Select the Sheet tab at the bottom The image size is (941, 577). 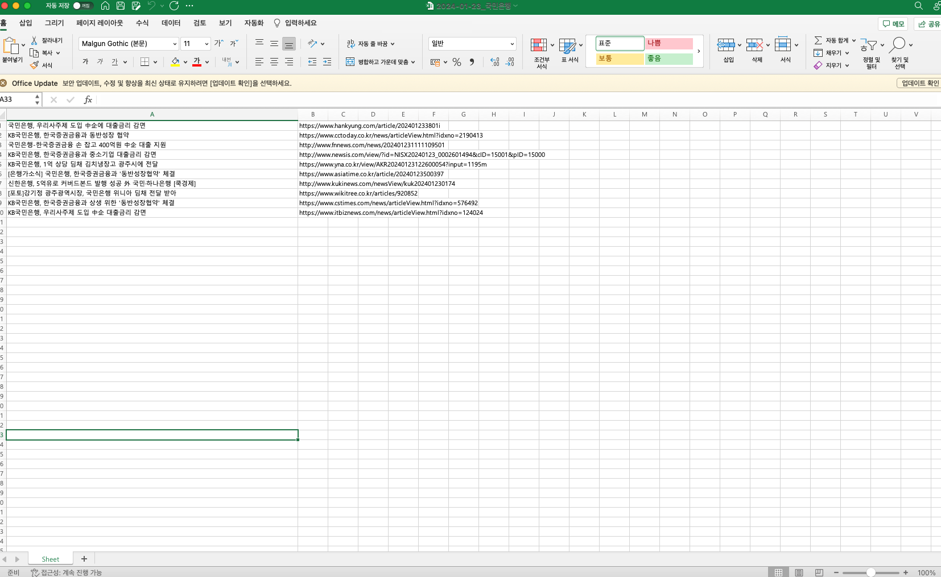51,559
